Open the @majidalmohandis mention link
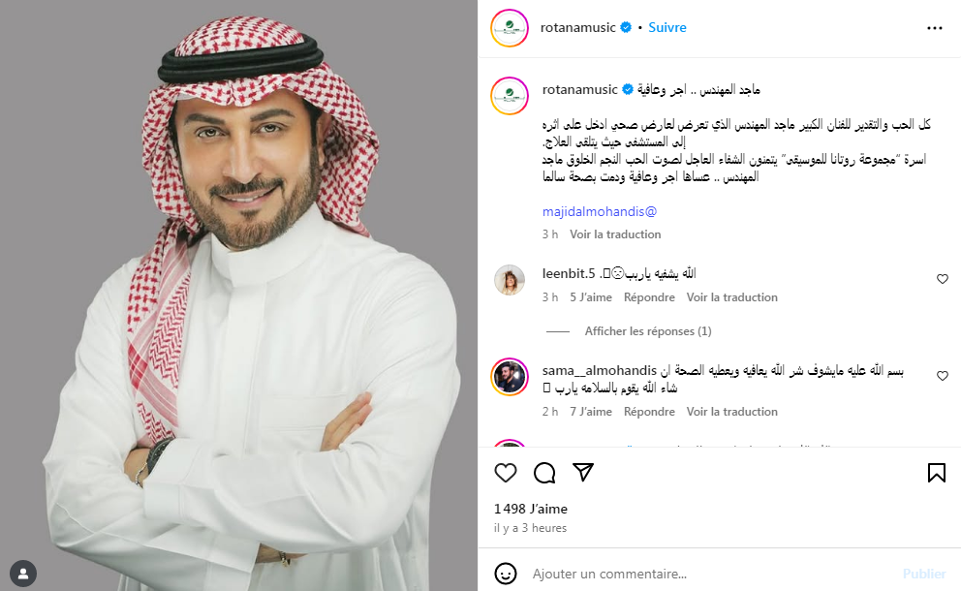 click(x=600, y=211)
